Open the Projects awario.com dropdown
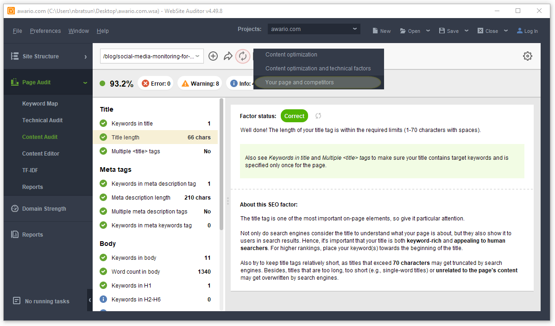555x326 pixels. pos(314,29)
